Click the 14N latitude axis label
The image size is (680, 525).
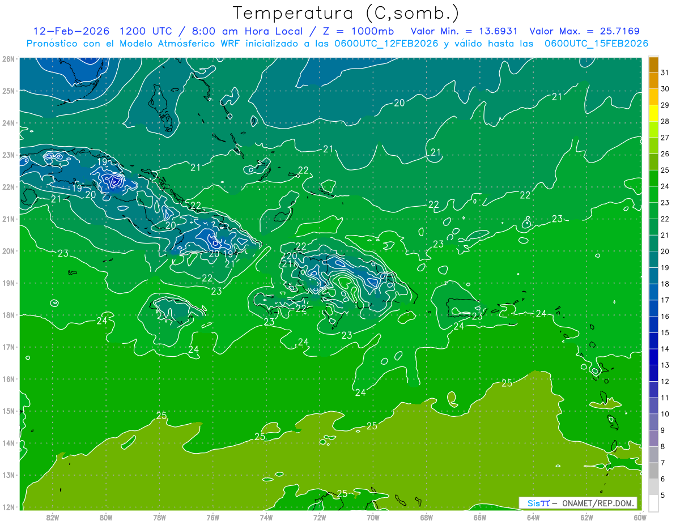[8, 443]
